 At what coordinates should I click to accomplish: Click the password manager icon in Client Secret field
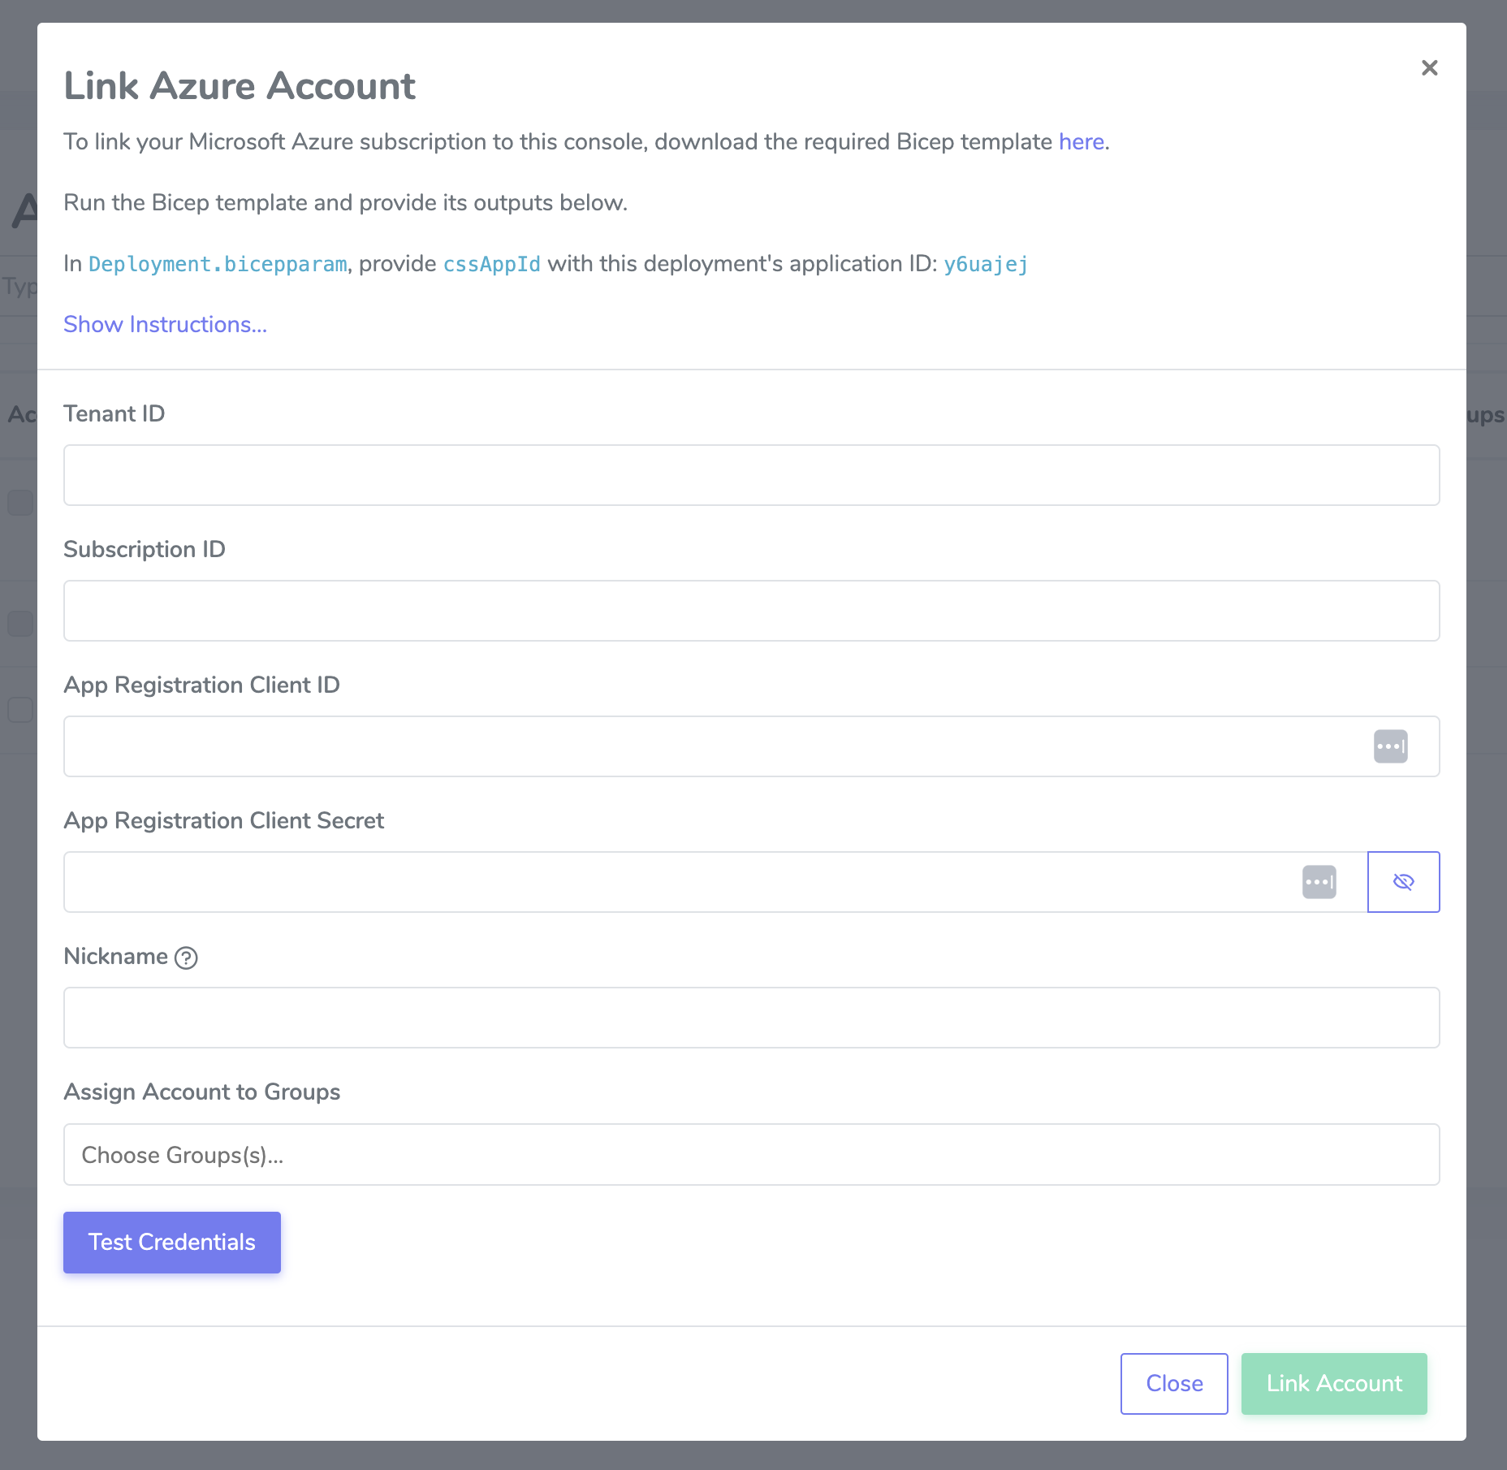[1319, 882]
